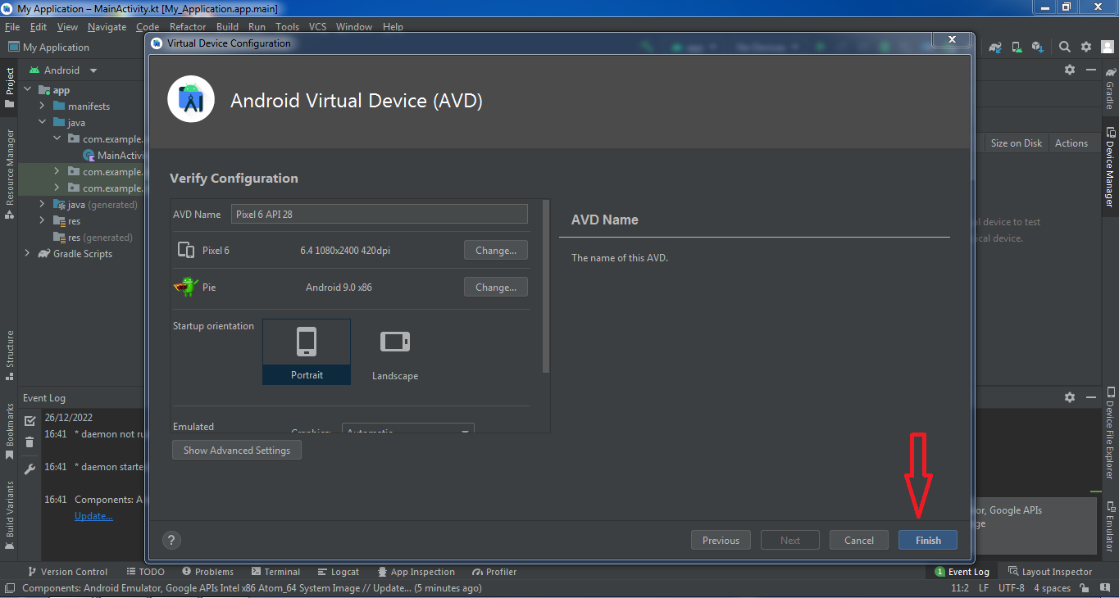Open SDK Manager from the top toolbar icon
Screen dimensions: 1119x598
click(1038, 48)
